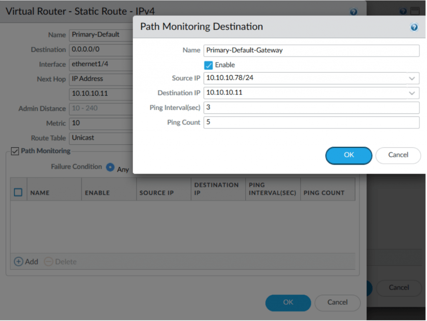
Task: Click the Destination field 0.0.0.0/0
Action: (101, 50)
